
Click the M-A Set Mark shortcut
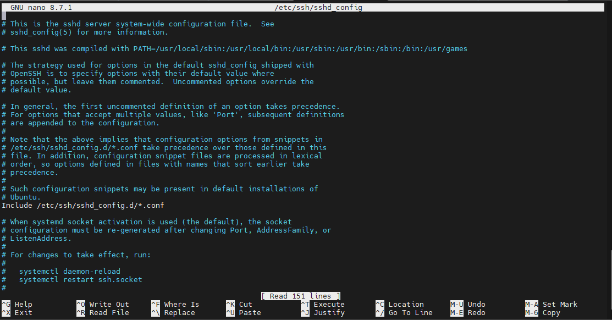(551, 305)
